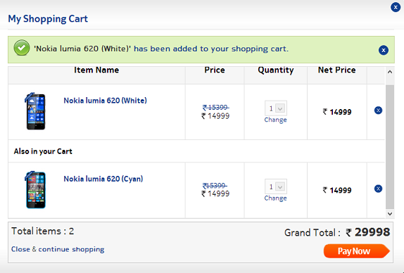This screenshot has height=273, width=404.
Task: Click Close & continue shopping link
Action: [58, 249]
